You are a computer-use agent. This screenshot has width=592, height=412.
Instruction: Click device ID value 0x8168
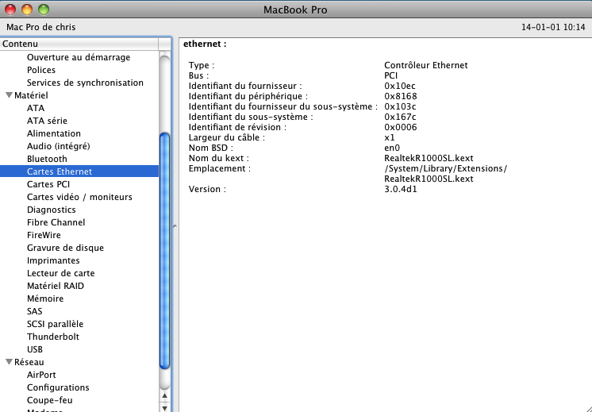pos(401,96)
